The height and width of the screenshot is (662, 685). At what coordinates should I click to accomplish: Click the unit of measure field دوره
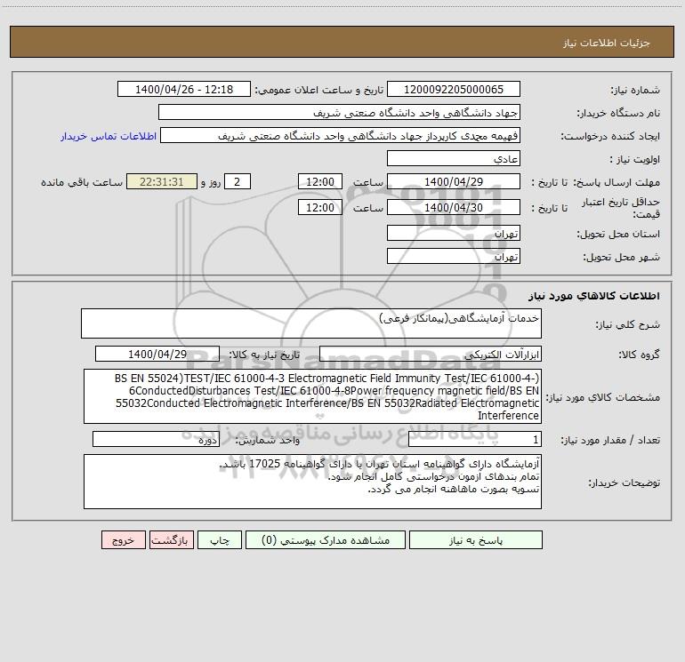tap(156, 440)
